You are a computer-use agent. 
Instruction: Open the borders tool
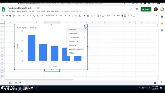tap(88, 16)
